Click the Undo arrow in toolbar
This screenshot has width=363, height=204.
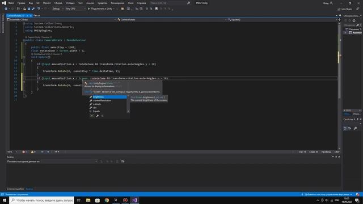(x=39, y=9)
